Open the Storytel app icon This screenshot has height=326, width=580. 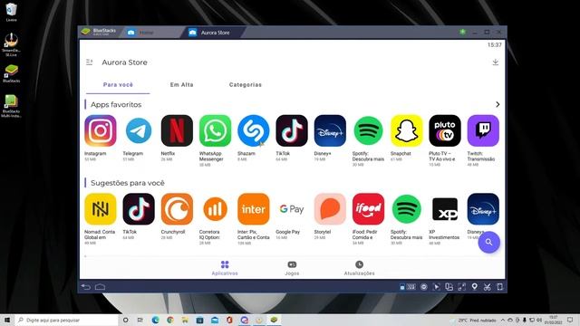point(330,209)
